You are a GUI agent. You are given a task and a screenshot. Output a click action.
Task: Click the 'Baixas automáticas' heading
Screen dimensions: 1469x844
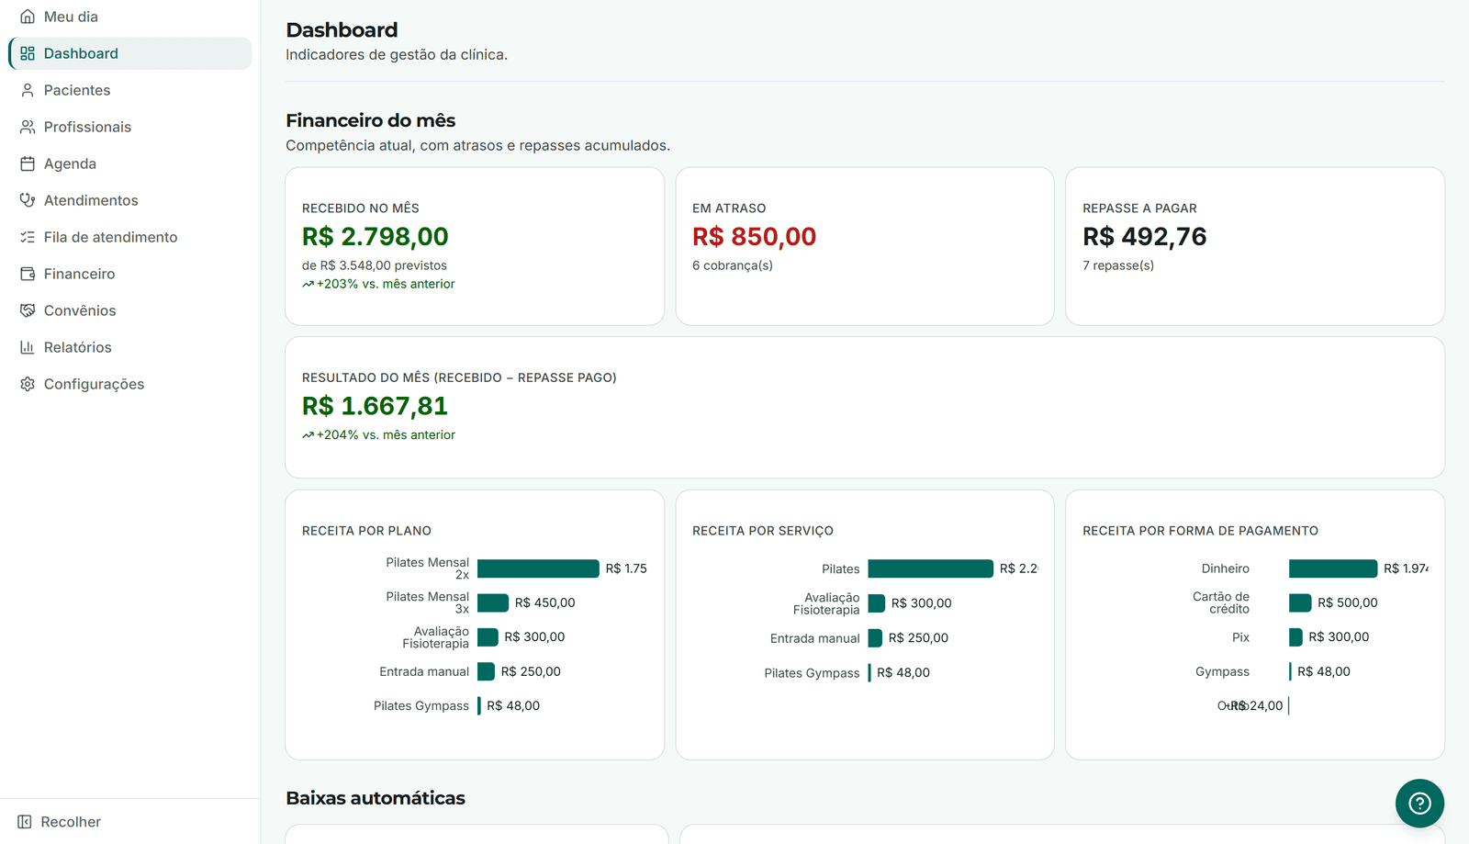tap(376, 798)
